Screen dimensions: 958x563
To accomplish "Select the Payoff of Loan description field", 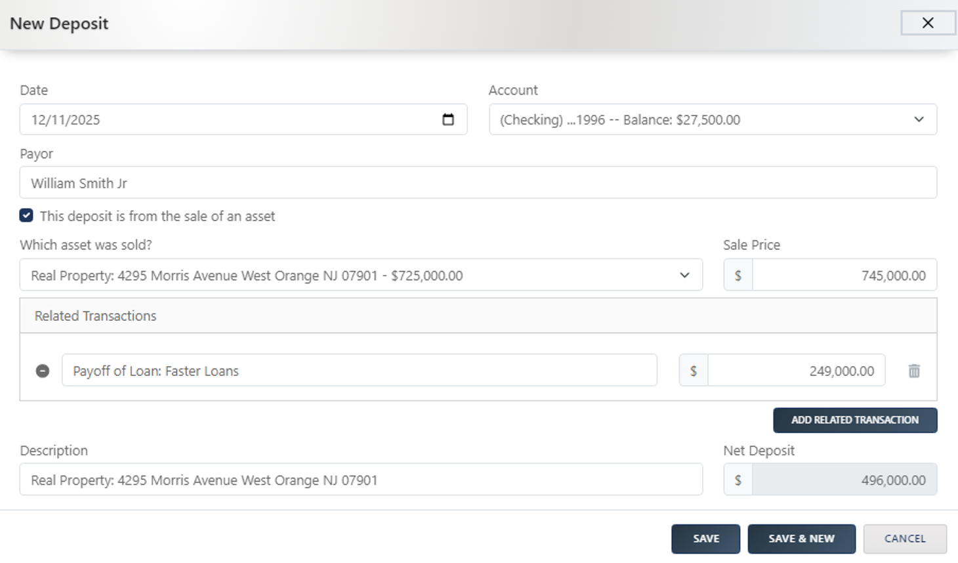I will click(x=359, y=371).
